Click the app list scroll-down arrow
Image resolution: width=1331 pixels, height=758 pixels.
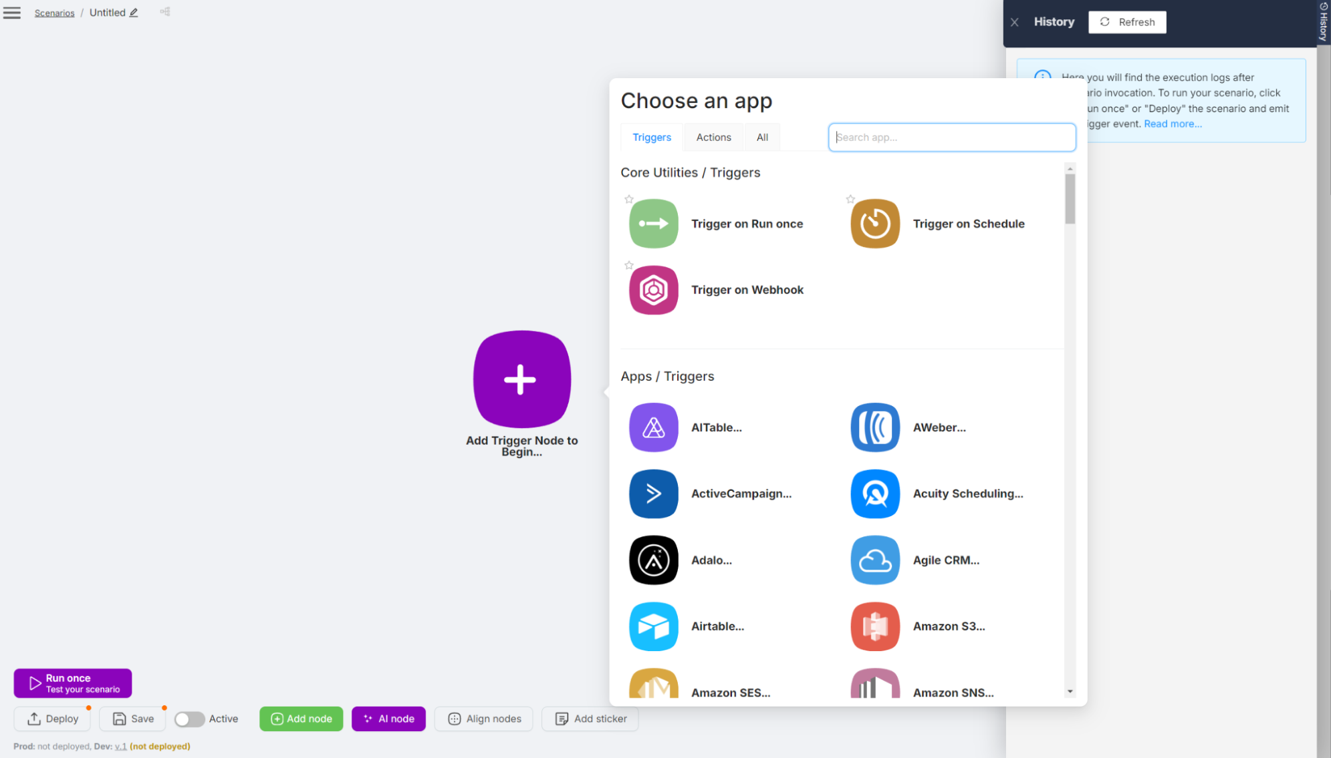[1070, 692]
